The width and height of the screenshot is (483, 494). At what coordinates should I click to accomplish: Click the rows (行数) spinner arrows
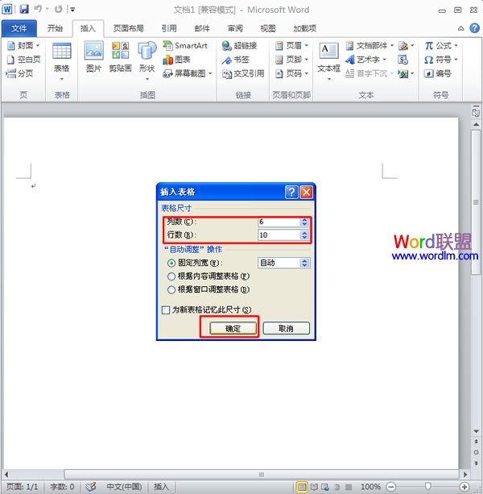304,235
